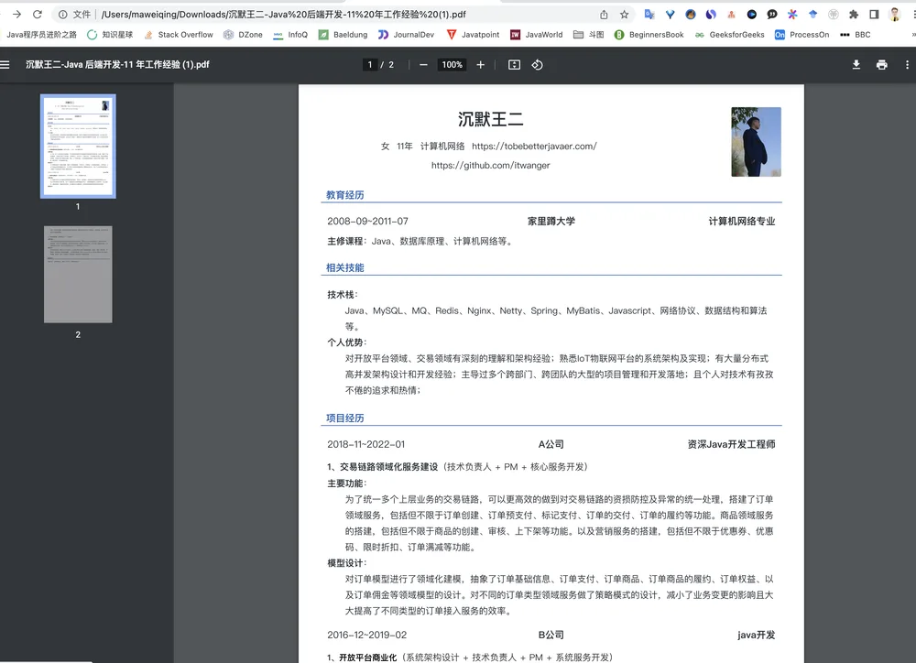Open the JavaWorld bookmark

(536, 35)
